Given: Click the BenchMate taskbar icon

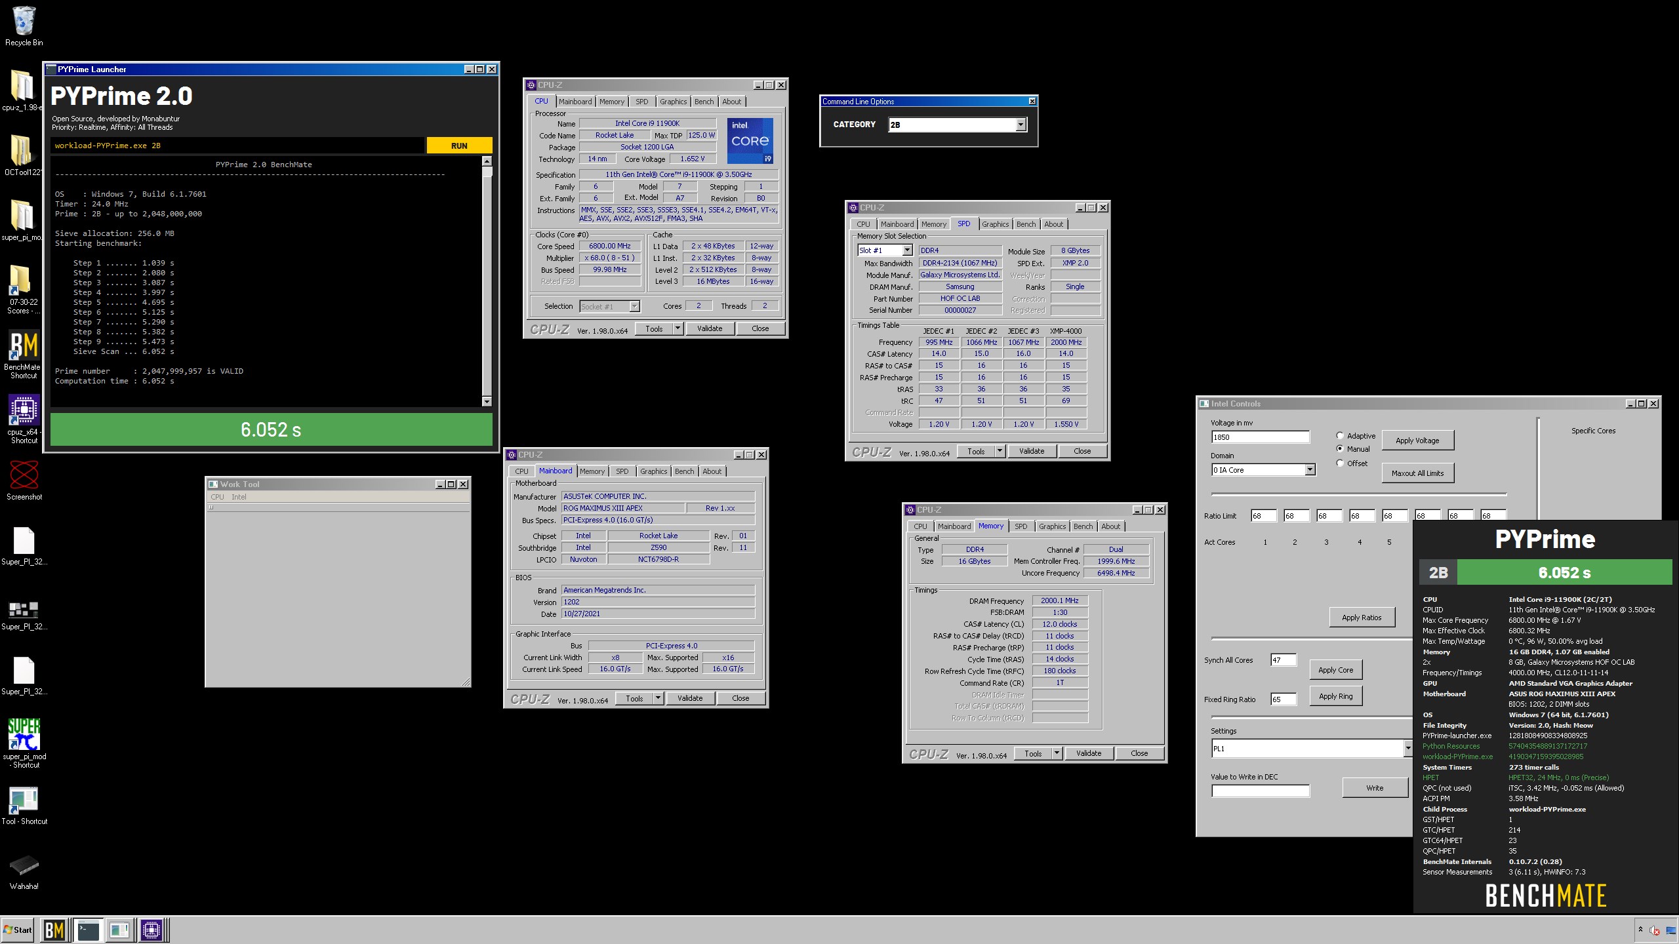Looking at the screenshot, I should [x=54, y=930].
